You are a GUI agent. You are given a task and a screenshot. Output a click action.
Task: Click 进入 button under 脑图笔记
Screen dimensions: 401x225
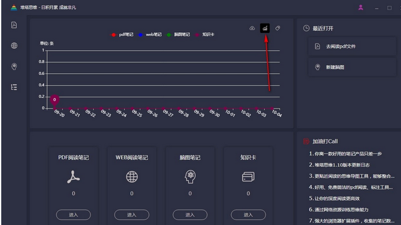pyautogui.click(x=190, y=214)
